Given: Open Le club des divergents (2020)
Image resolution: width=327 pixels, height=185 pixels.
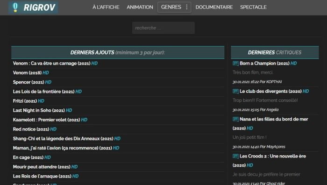Looking at the screenshot, I should 270,92.
